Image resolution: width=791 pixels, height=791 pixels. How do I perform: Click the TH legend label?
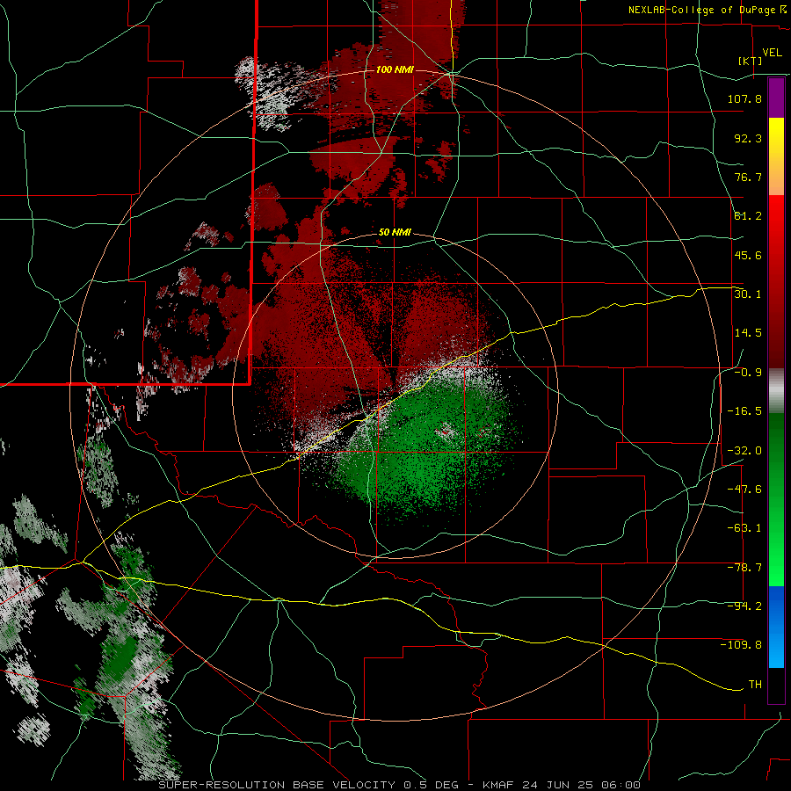(755, 685)
